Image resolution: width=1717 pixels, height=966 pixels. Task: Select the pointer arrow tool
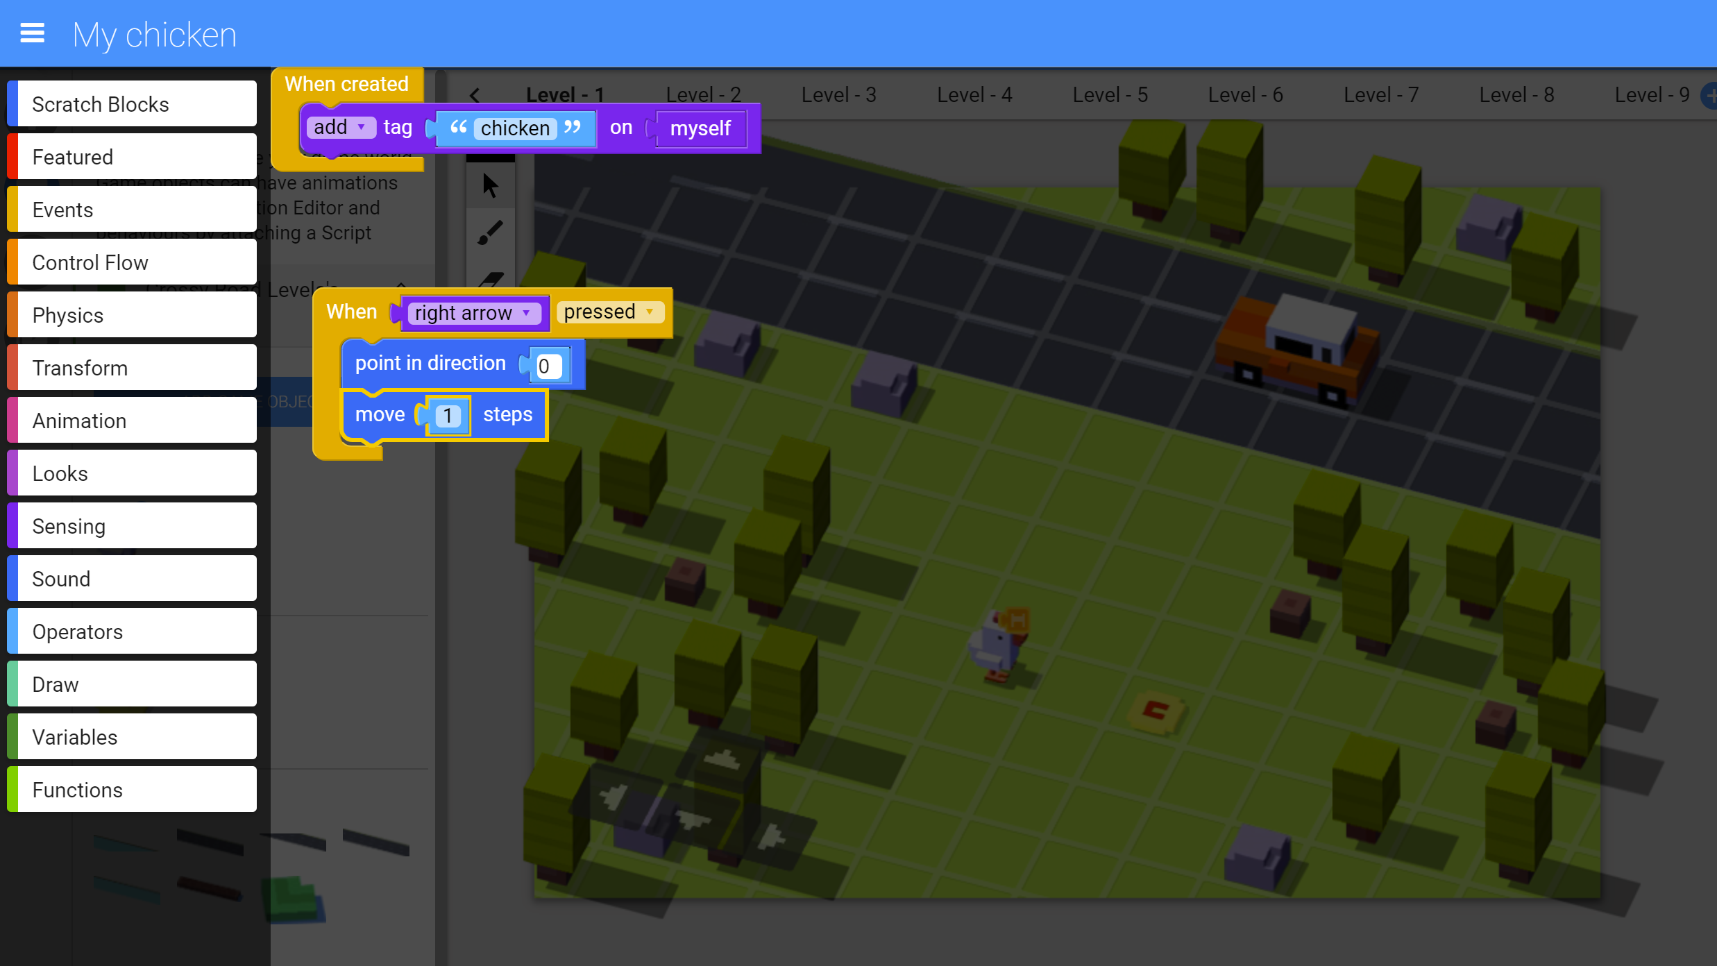(490, 185)
